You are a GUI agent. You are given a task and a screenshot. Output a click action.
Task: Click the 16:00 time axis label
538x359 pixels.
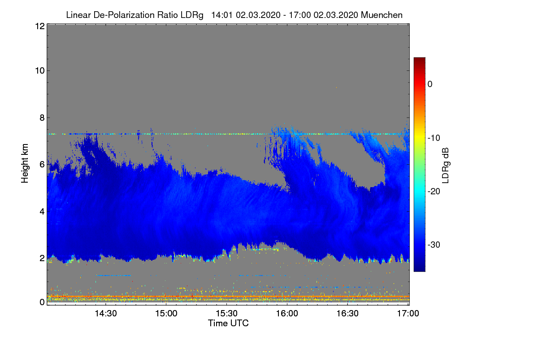pyautogui.click(x=287, y=313)
